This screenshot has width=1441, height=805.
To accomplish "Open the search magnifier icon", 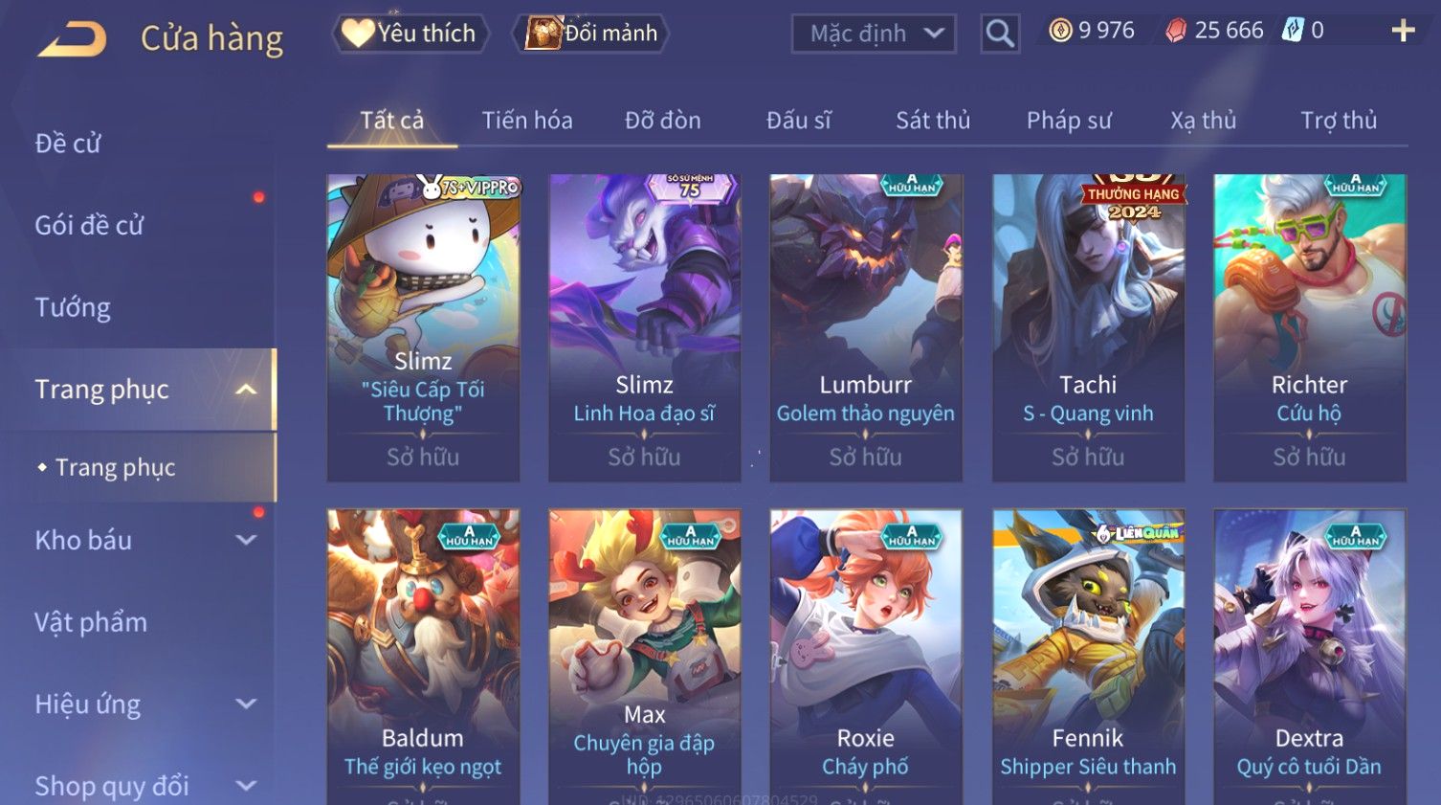I will (1000, 34).
